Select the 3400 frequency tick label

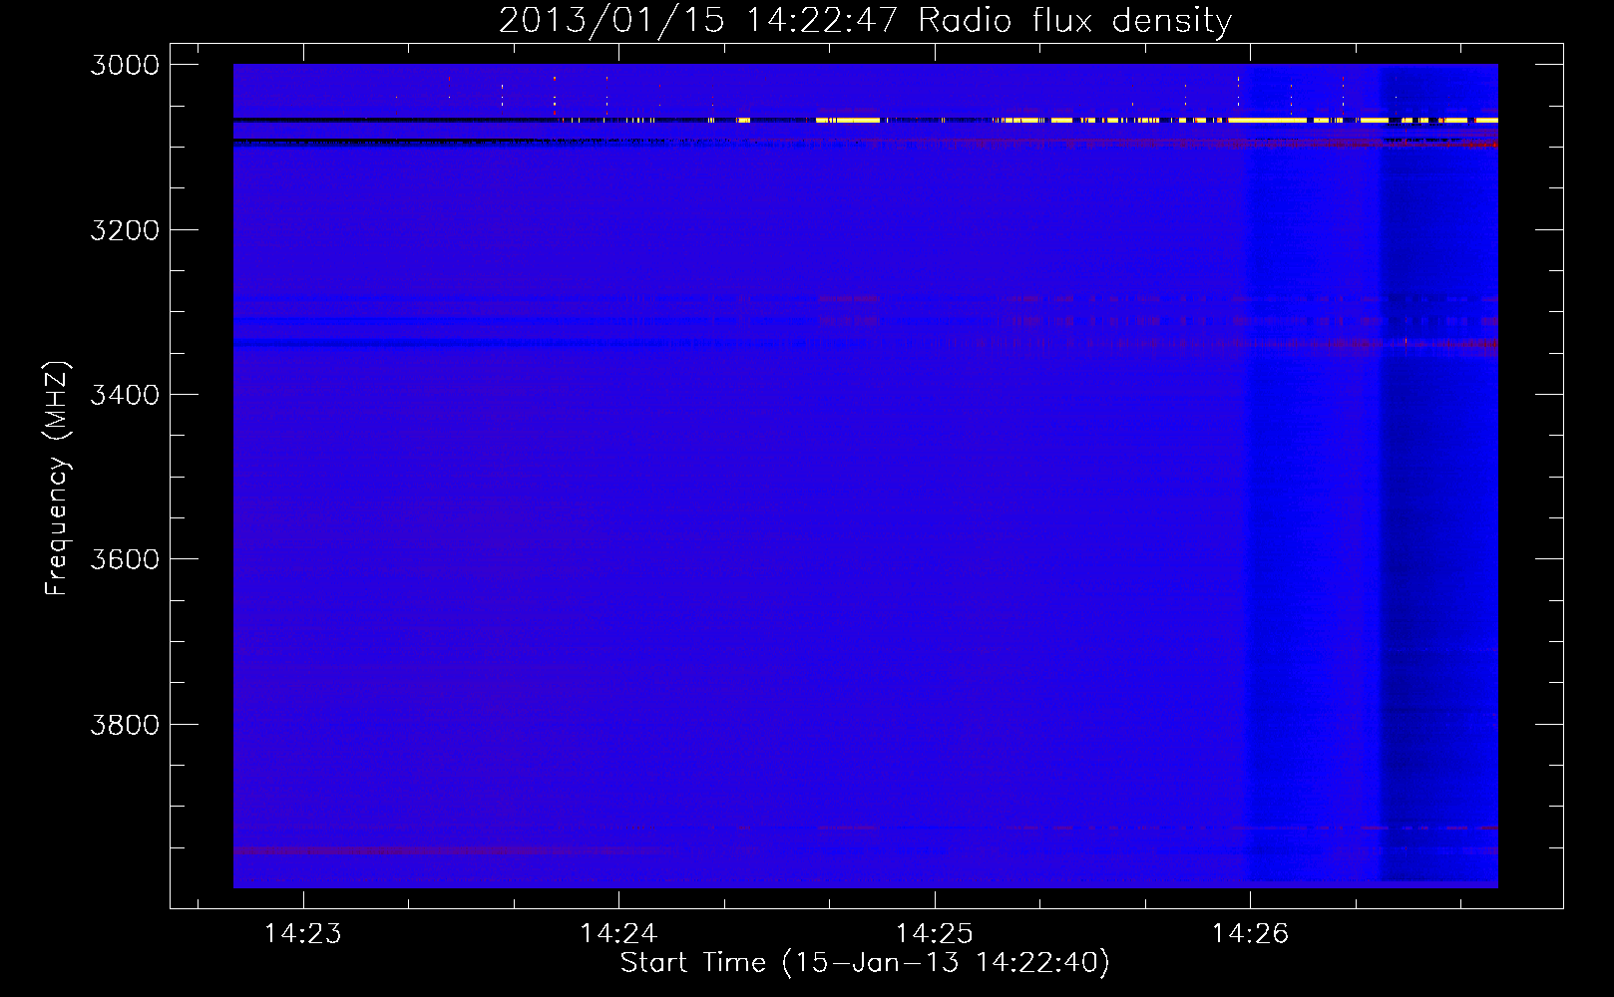(x=125, y=395)
